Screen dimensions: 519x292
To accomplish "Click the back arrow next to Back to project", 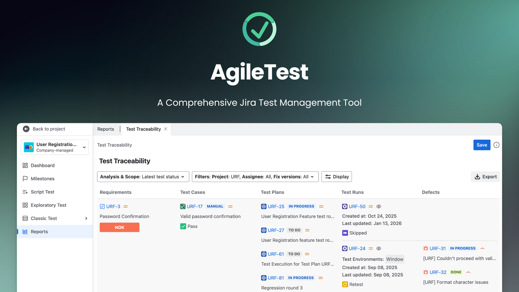I will pyautogui.click(x=26, y=129).
